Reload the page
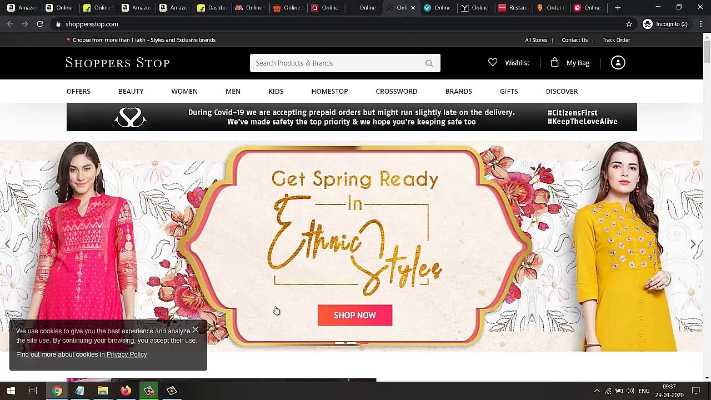The image size is (711, 400). tap(40, 24)
